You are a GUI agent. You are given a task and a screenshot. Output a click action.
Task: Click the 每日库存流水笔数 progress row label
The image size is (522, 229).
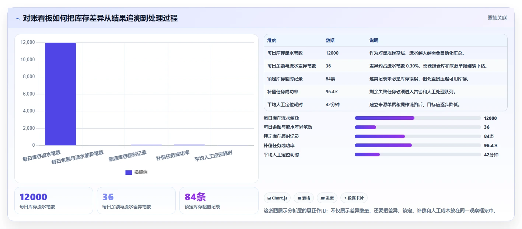(281, 118)
